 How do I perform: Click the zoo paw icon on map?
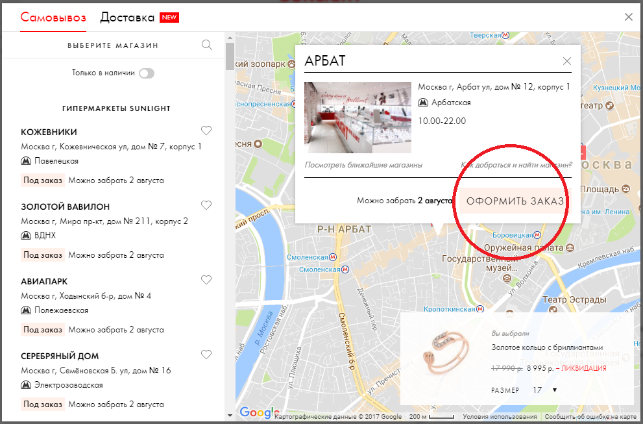click(291, 64)
